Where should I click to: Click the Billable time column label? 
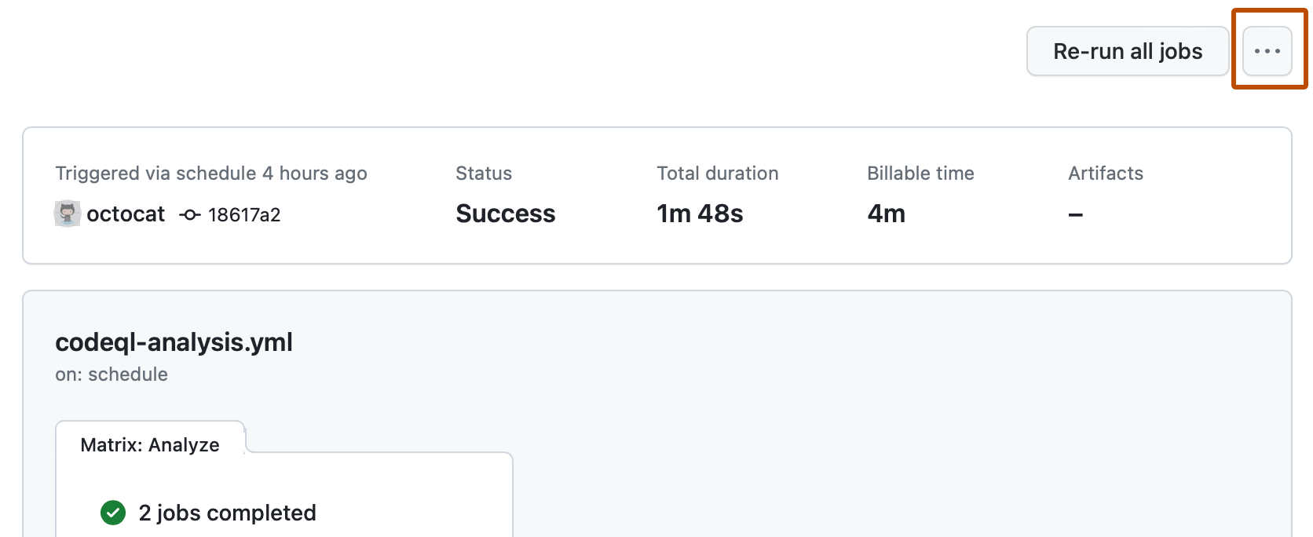coord(920,174)
